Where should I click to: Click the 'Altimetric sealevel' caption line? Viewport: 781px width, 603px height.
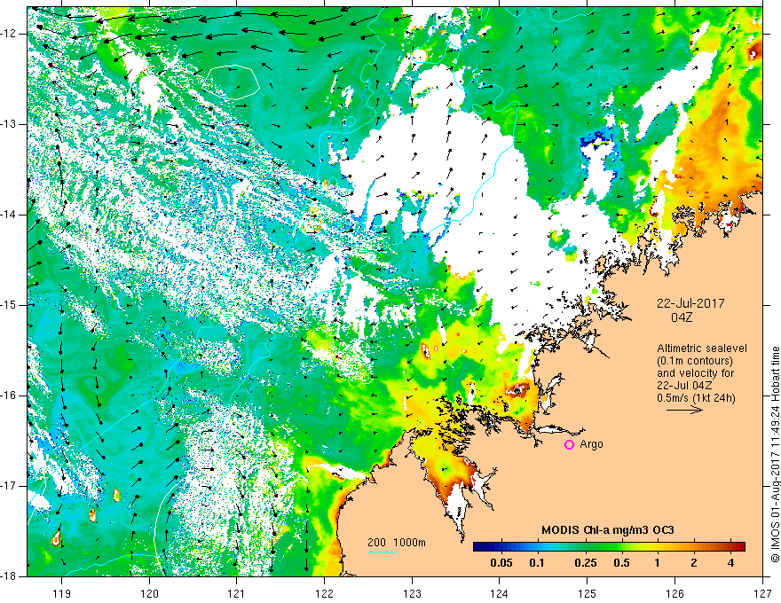pos(702,348)
